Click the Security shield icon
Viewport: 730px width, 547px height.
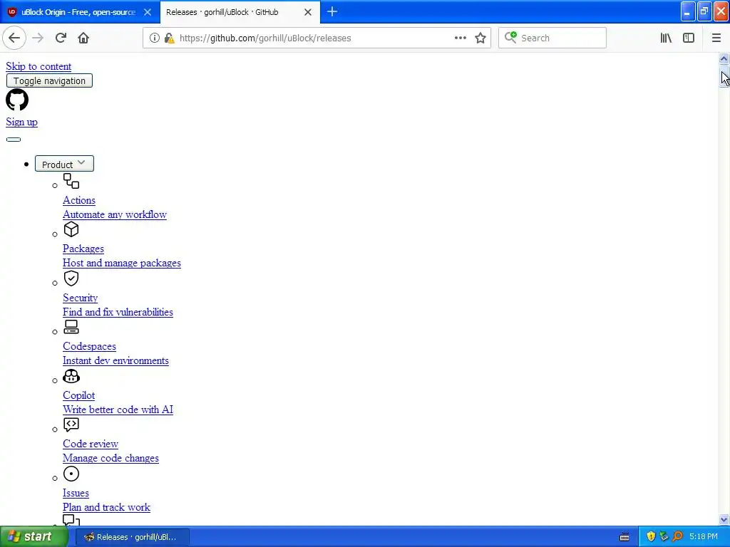coord(71,278)
